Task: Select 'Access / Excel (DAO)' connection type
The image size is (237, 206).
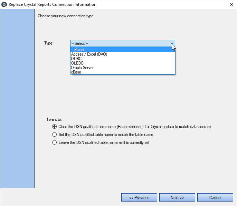Action: pyautogui.click(x=123, y=54)
